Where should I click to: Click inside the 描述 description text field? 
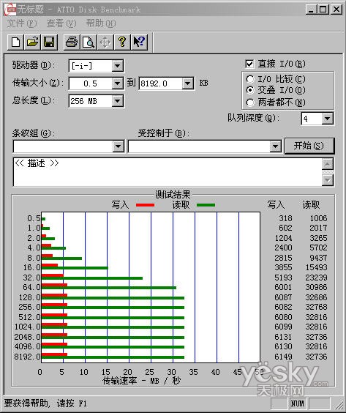[x=168, y=172]
